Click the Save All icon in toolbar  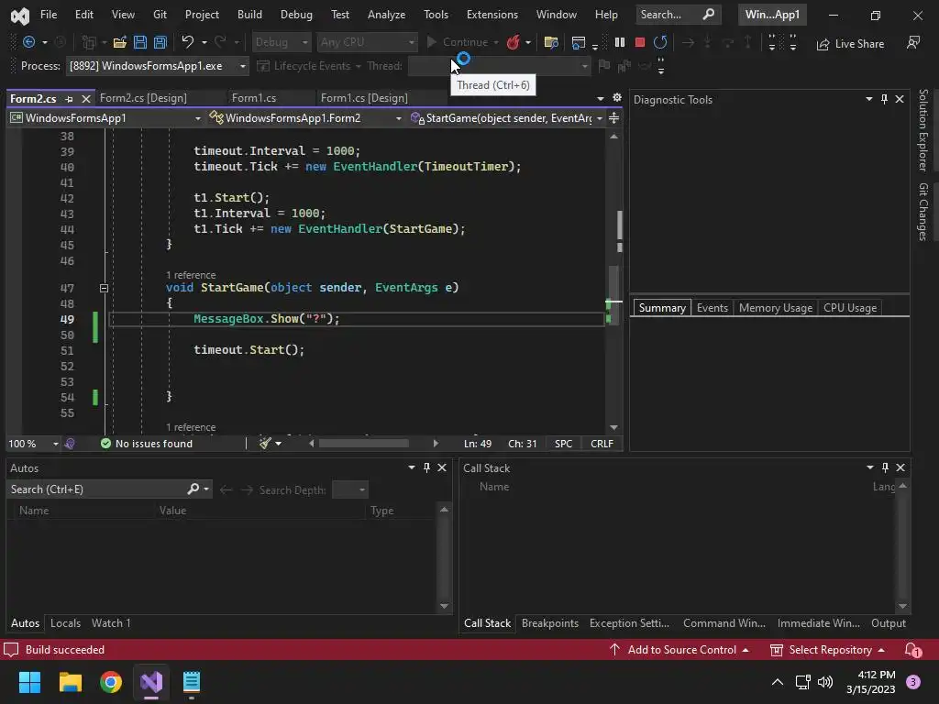pos(160,42)
